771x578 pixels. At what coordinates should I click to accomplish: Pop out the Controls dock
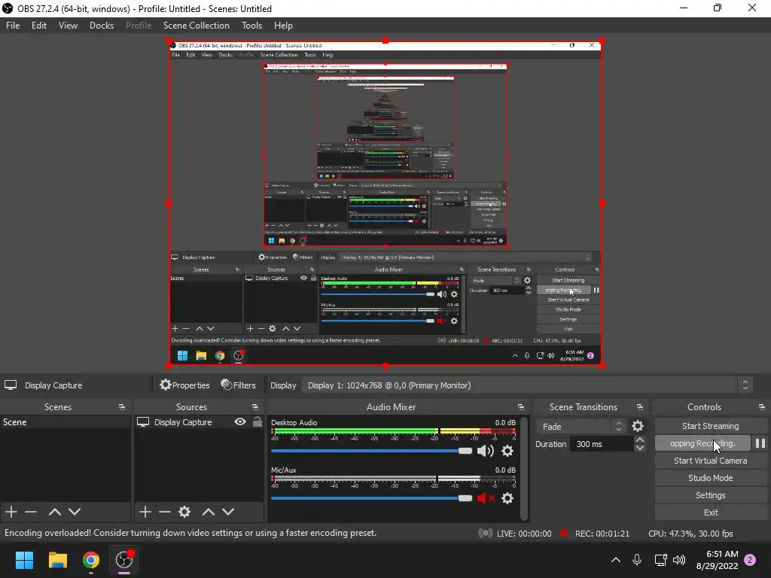tap(762, 407)
